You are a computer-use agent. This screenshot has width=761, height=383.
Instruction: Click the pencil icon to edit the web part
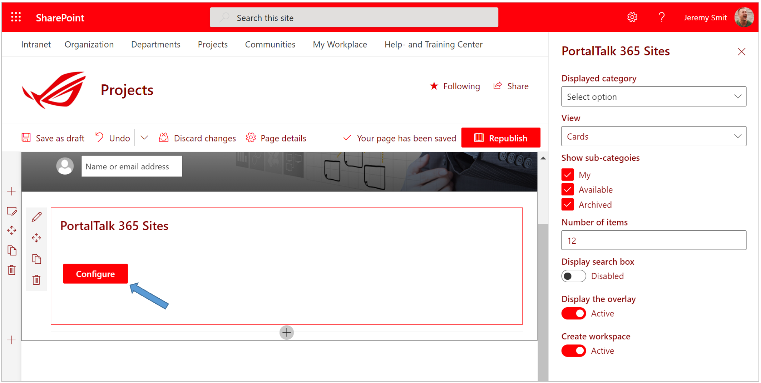coord(36,217)
